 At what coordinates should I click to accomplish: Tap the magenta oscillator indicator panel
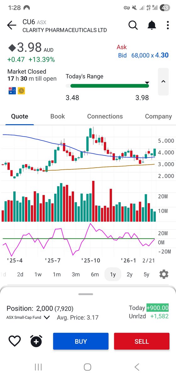click(79, 239)
